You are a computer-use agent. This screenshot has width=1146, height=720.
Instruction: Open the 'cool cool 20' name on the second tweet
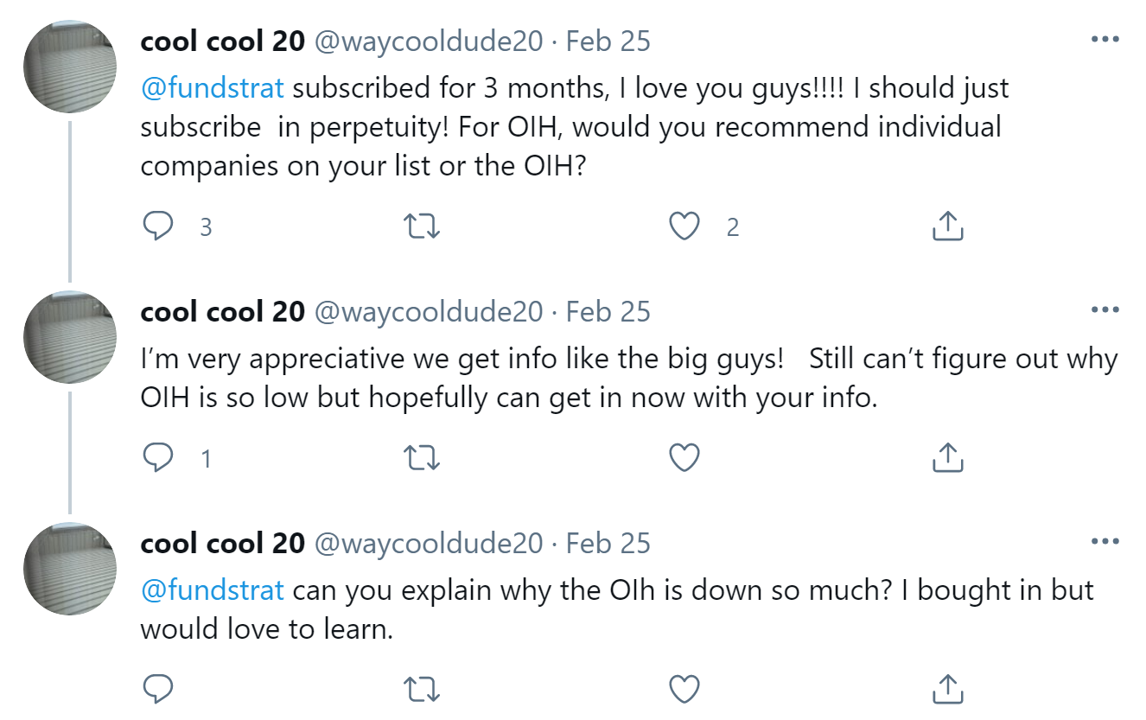(222, 311)
